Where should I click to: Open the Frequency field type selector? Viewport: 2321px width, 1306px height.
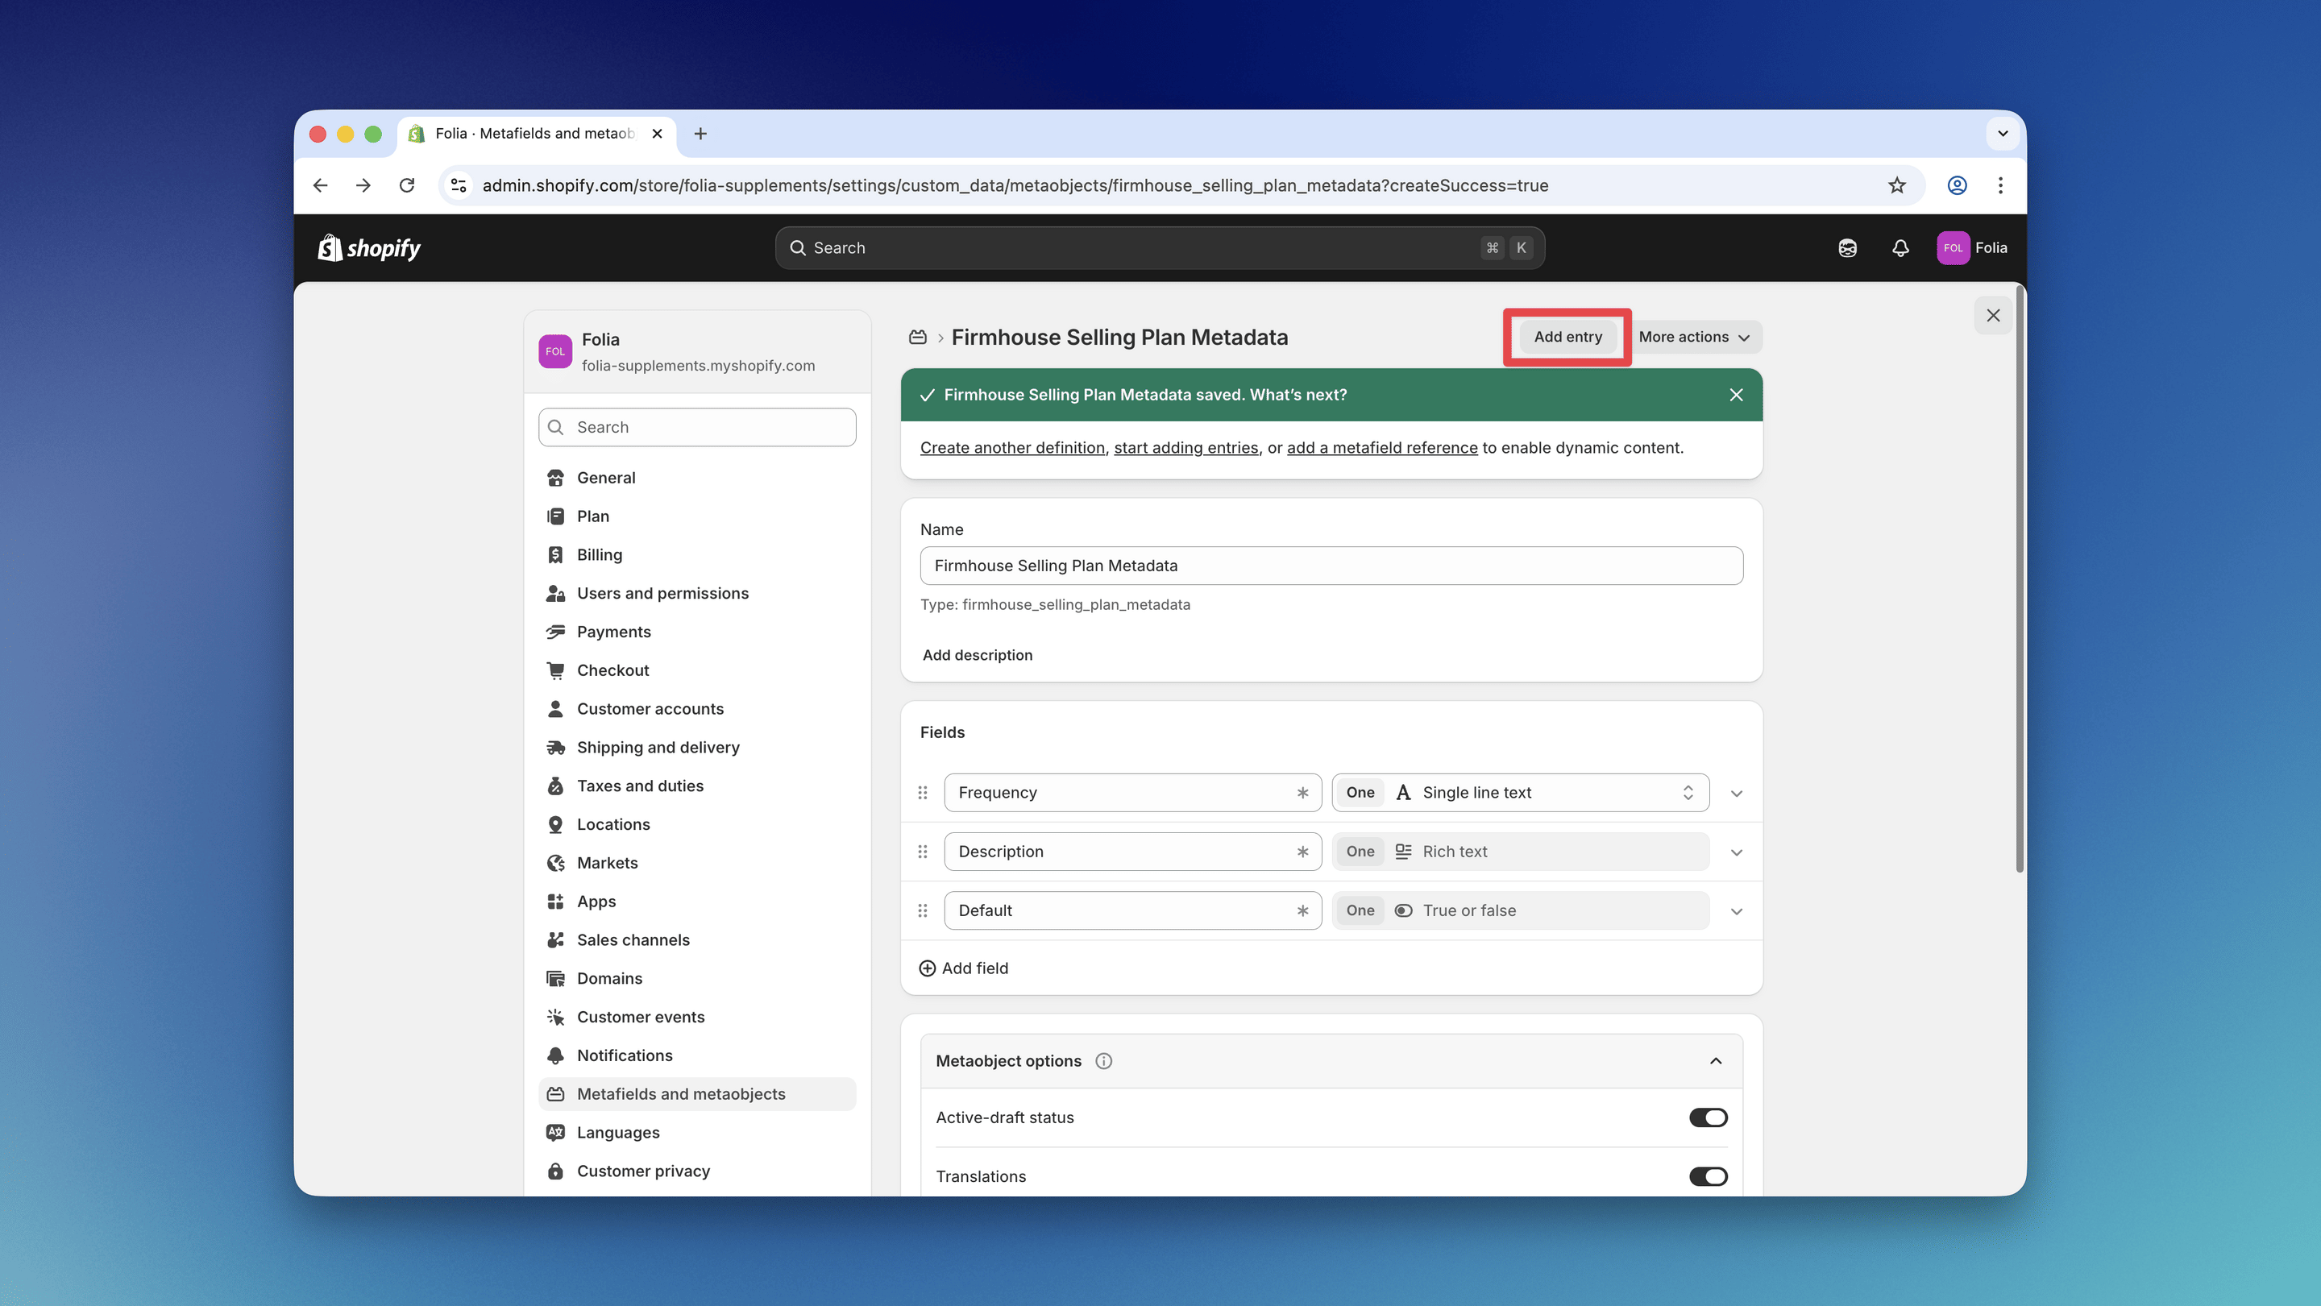tap(1520, 793)
